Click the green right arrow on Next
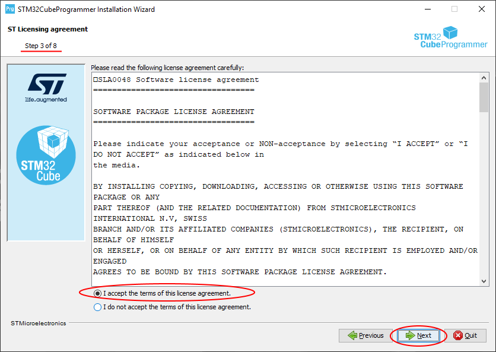 409,335
